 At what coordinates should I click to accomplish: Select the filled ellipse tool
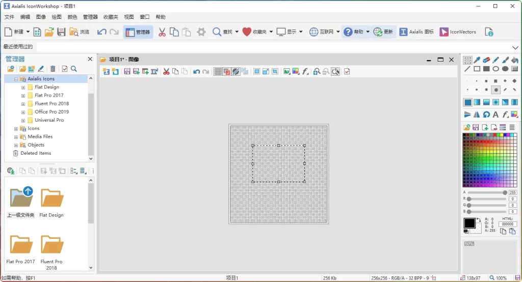pyautogui.click(x=505, y=69)
